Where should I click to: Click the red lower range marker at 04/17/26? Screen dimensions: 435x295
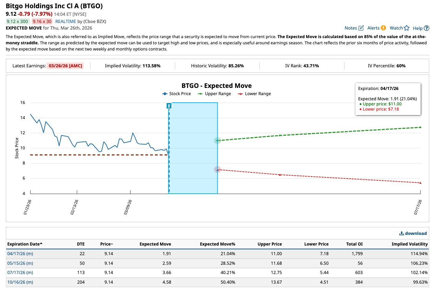pos(217,170)
